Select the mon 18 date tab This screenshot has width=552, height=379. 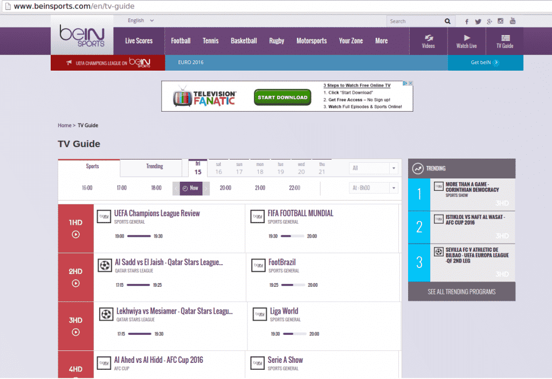260,168
